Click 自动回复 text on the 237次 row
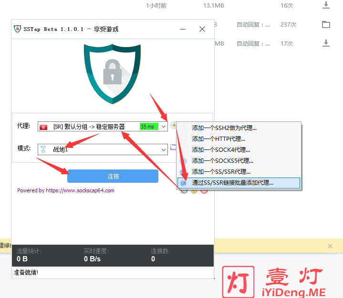This screenshot has height=298, width=343. click(x=253, y=25)
